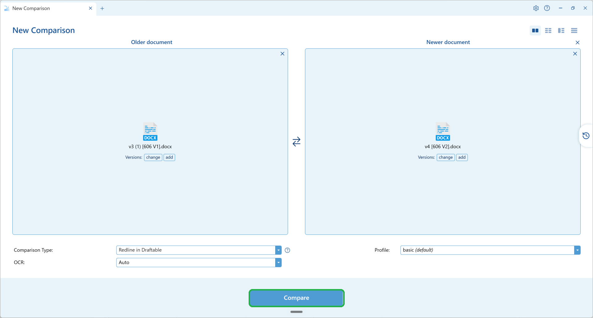This screenshot has width=593, height=318.
Task: Switch to New Comparison tab
Action: [x=48, y=8]
